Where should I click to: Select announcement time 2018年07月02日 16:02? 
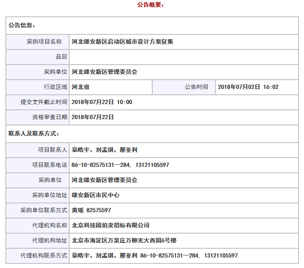(248, 87)
